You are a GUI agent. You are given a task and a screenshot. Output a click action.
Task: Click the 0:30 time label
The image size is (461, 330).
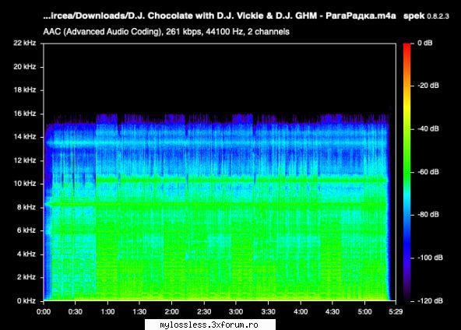click(76, 312)
